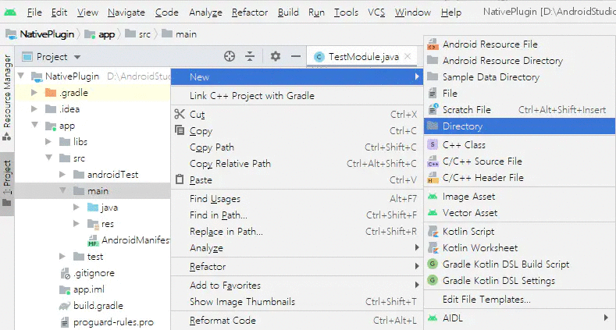Click the collapse all icon in Project panel
This screenshot has height=330, width=616.
(x=250, y=56)
